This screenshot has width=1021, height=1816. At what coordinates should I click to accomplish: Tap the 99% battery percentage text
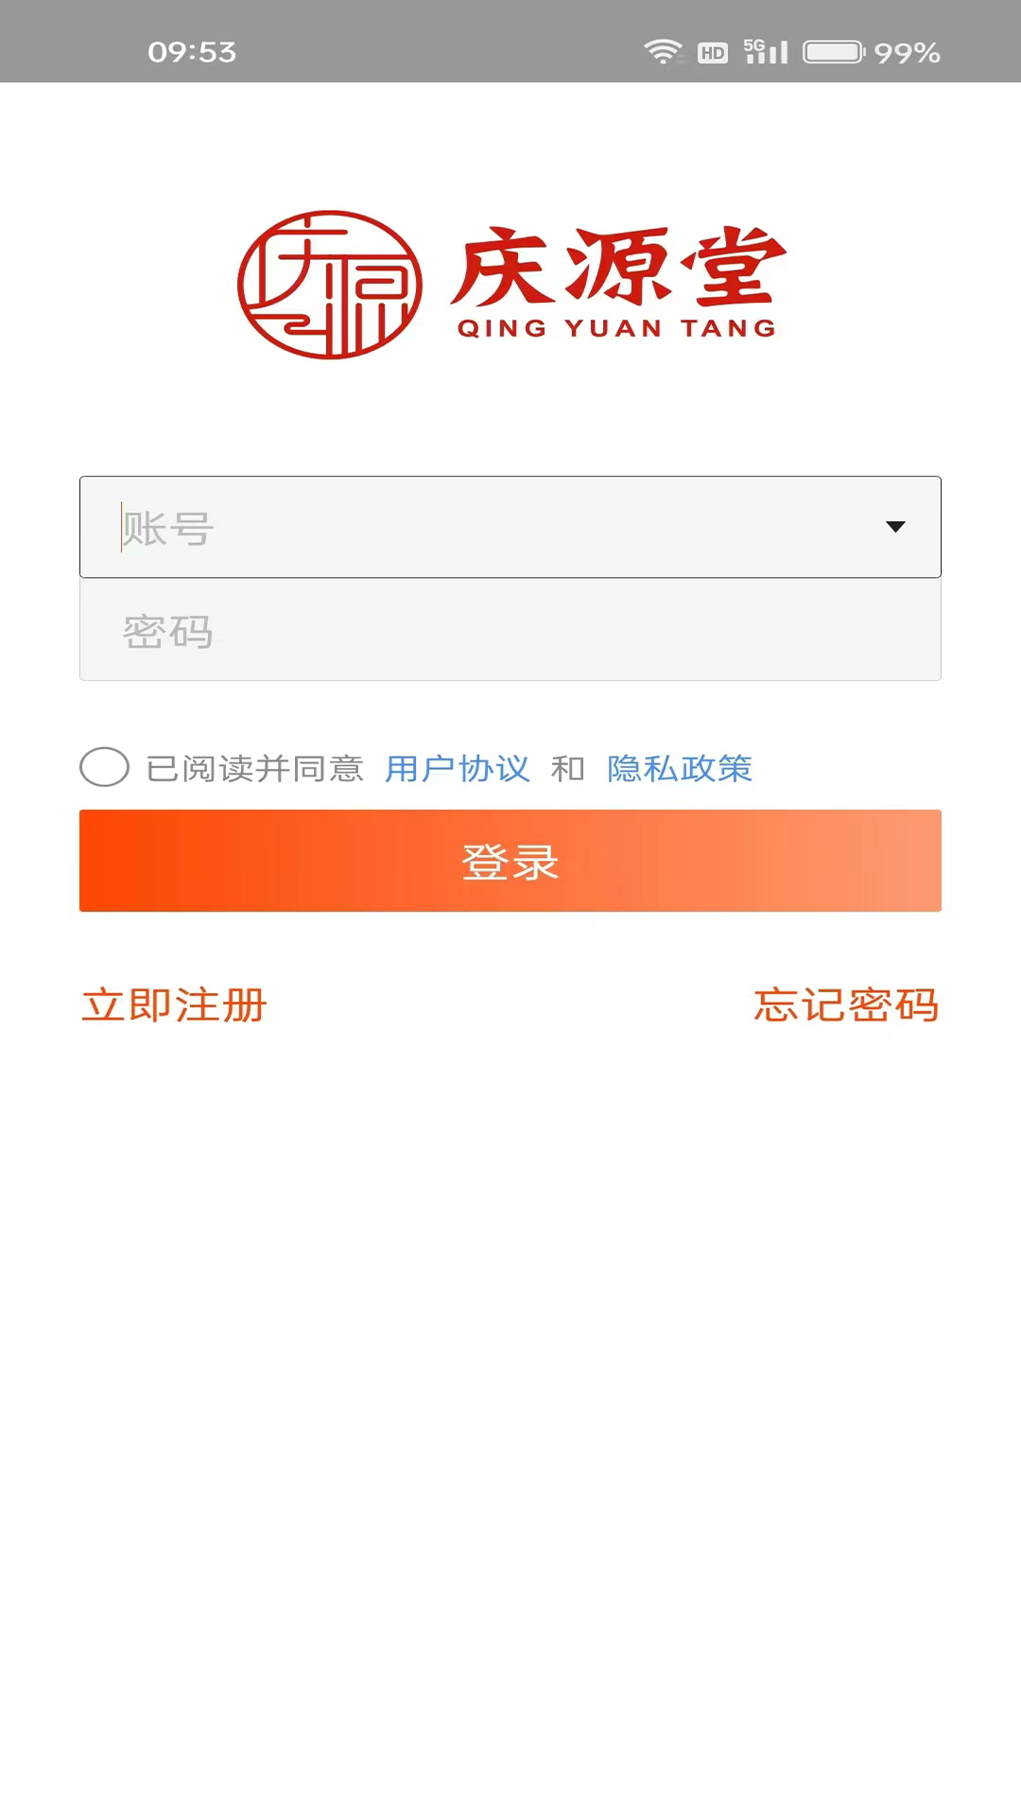(909, 53)
